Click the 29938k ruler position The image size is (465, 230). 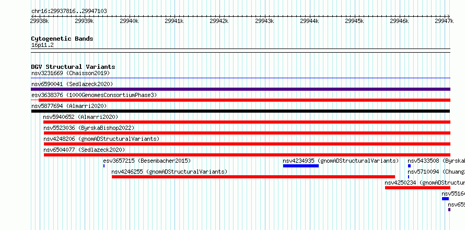39,21
